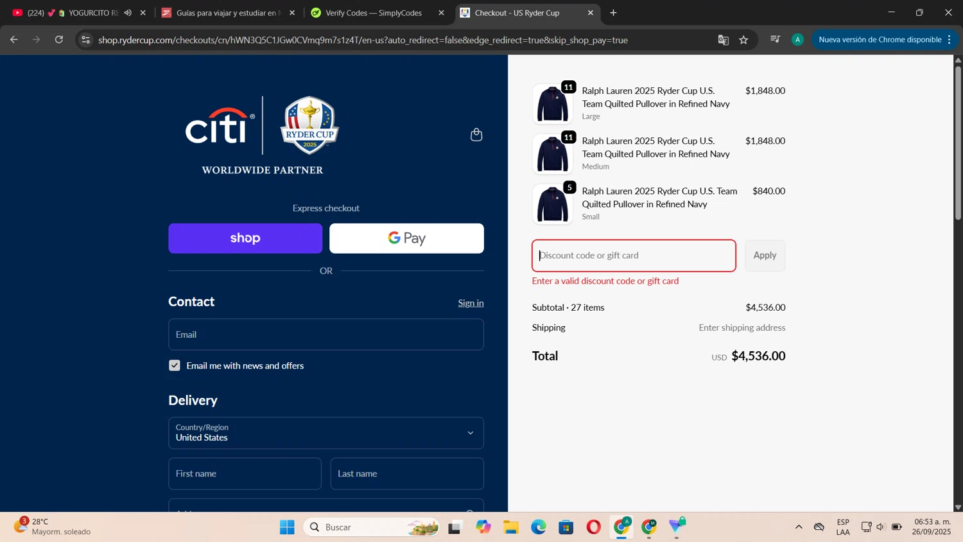
Task: Open the Chrome profile avatar
Action: tap(797, 40)
